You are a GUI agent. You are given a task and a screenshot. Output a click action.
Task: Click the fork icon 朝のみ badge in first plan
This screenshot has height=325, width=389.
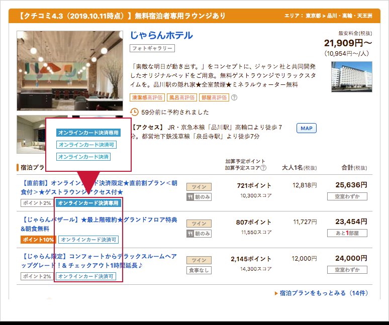pos(190,197)
